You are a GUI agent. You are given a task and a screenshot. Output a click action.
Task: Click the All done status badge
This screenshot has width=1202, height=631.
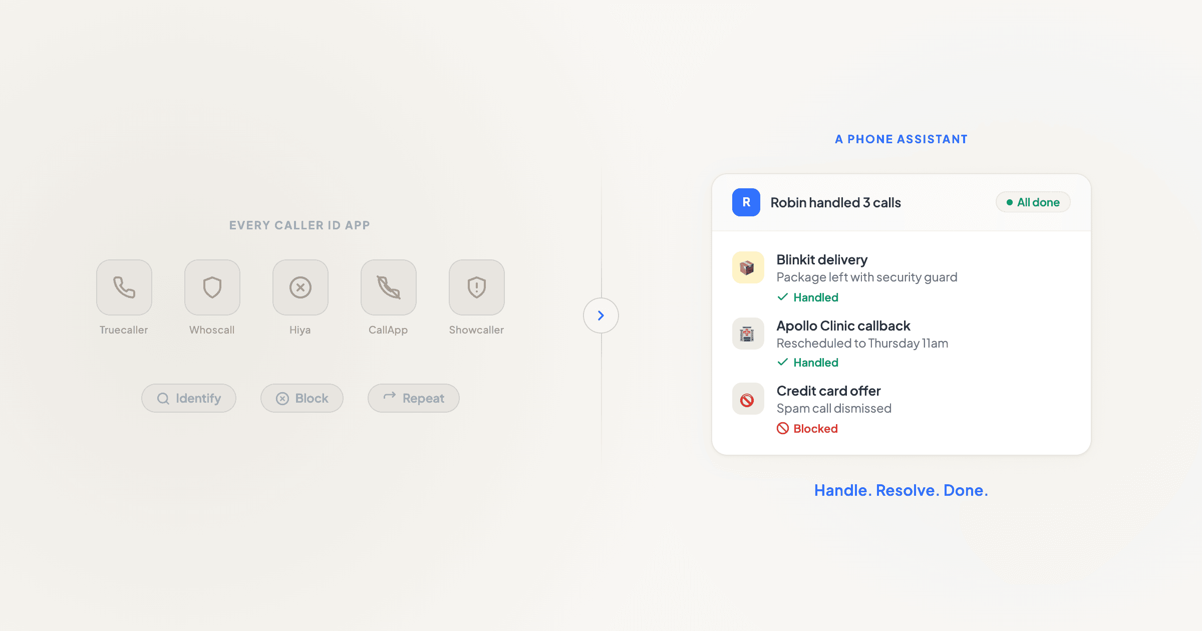(1033, 202)
